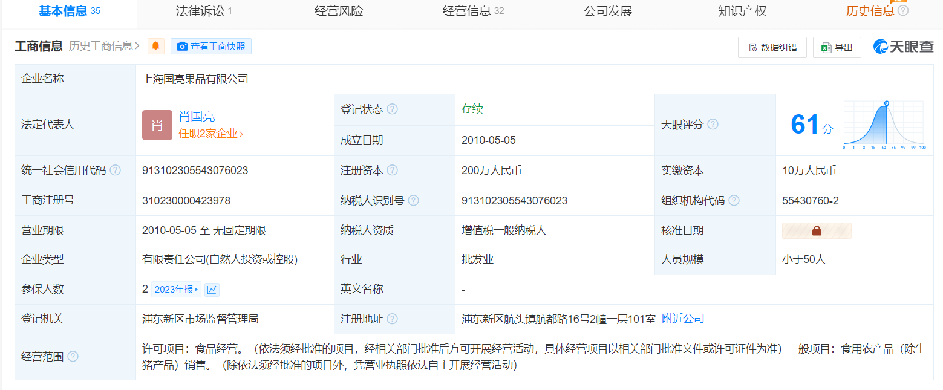Click the help icon next to 登记状态

(392, 109)
